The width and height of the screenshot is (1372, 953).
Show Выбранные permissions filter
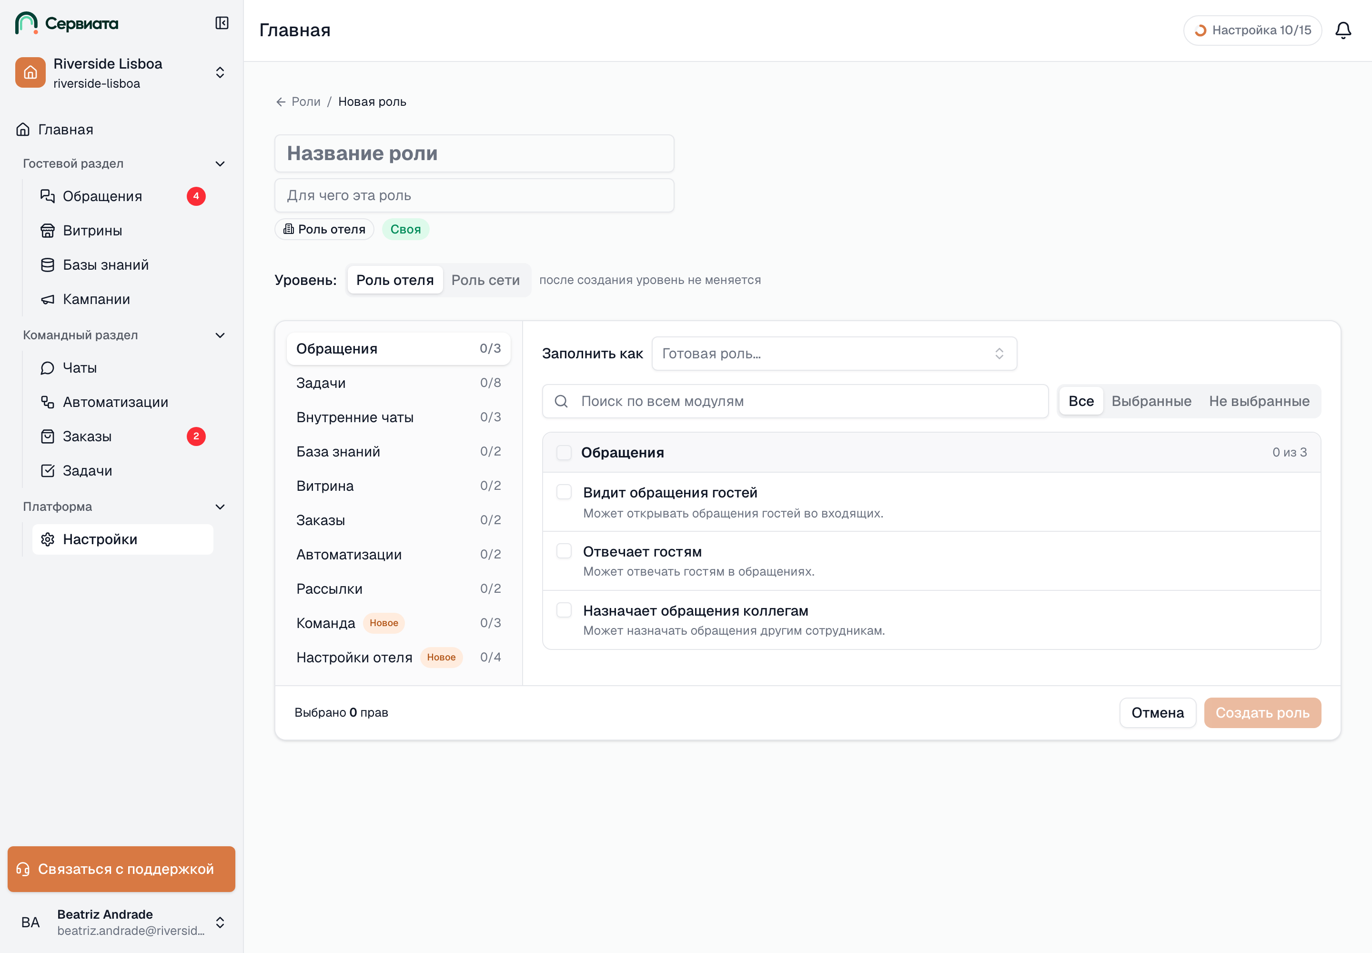1151,401
